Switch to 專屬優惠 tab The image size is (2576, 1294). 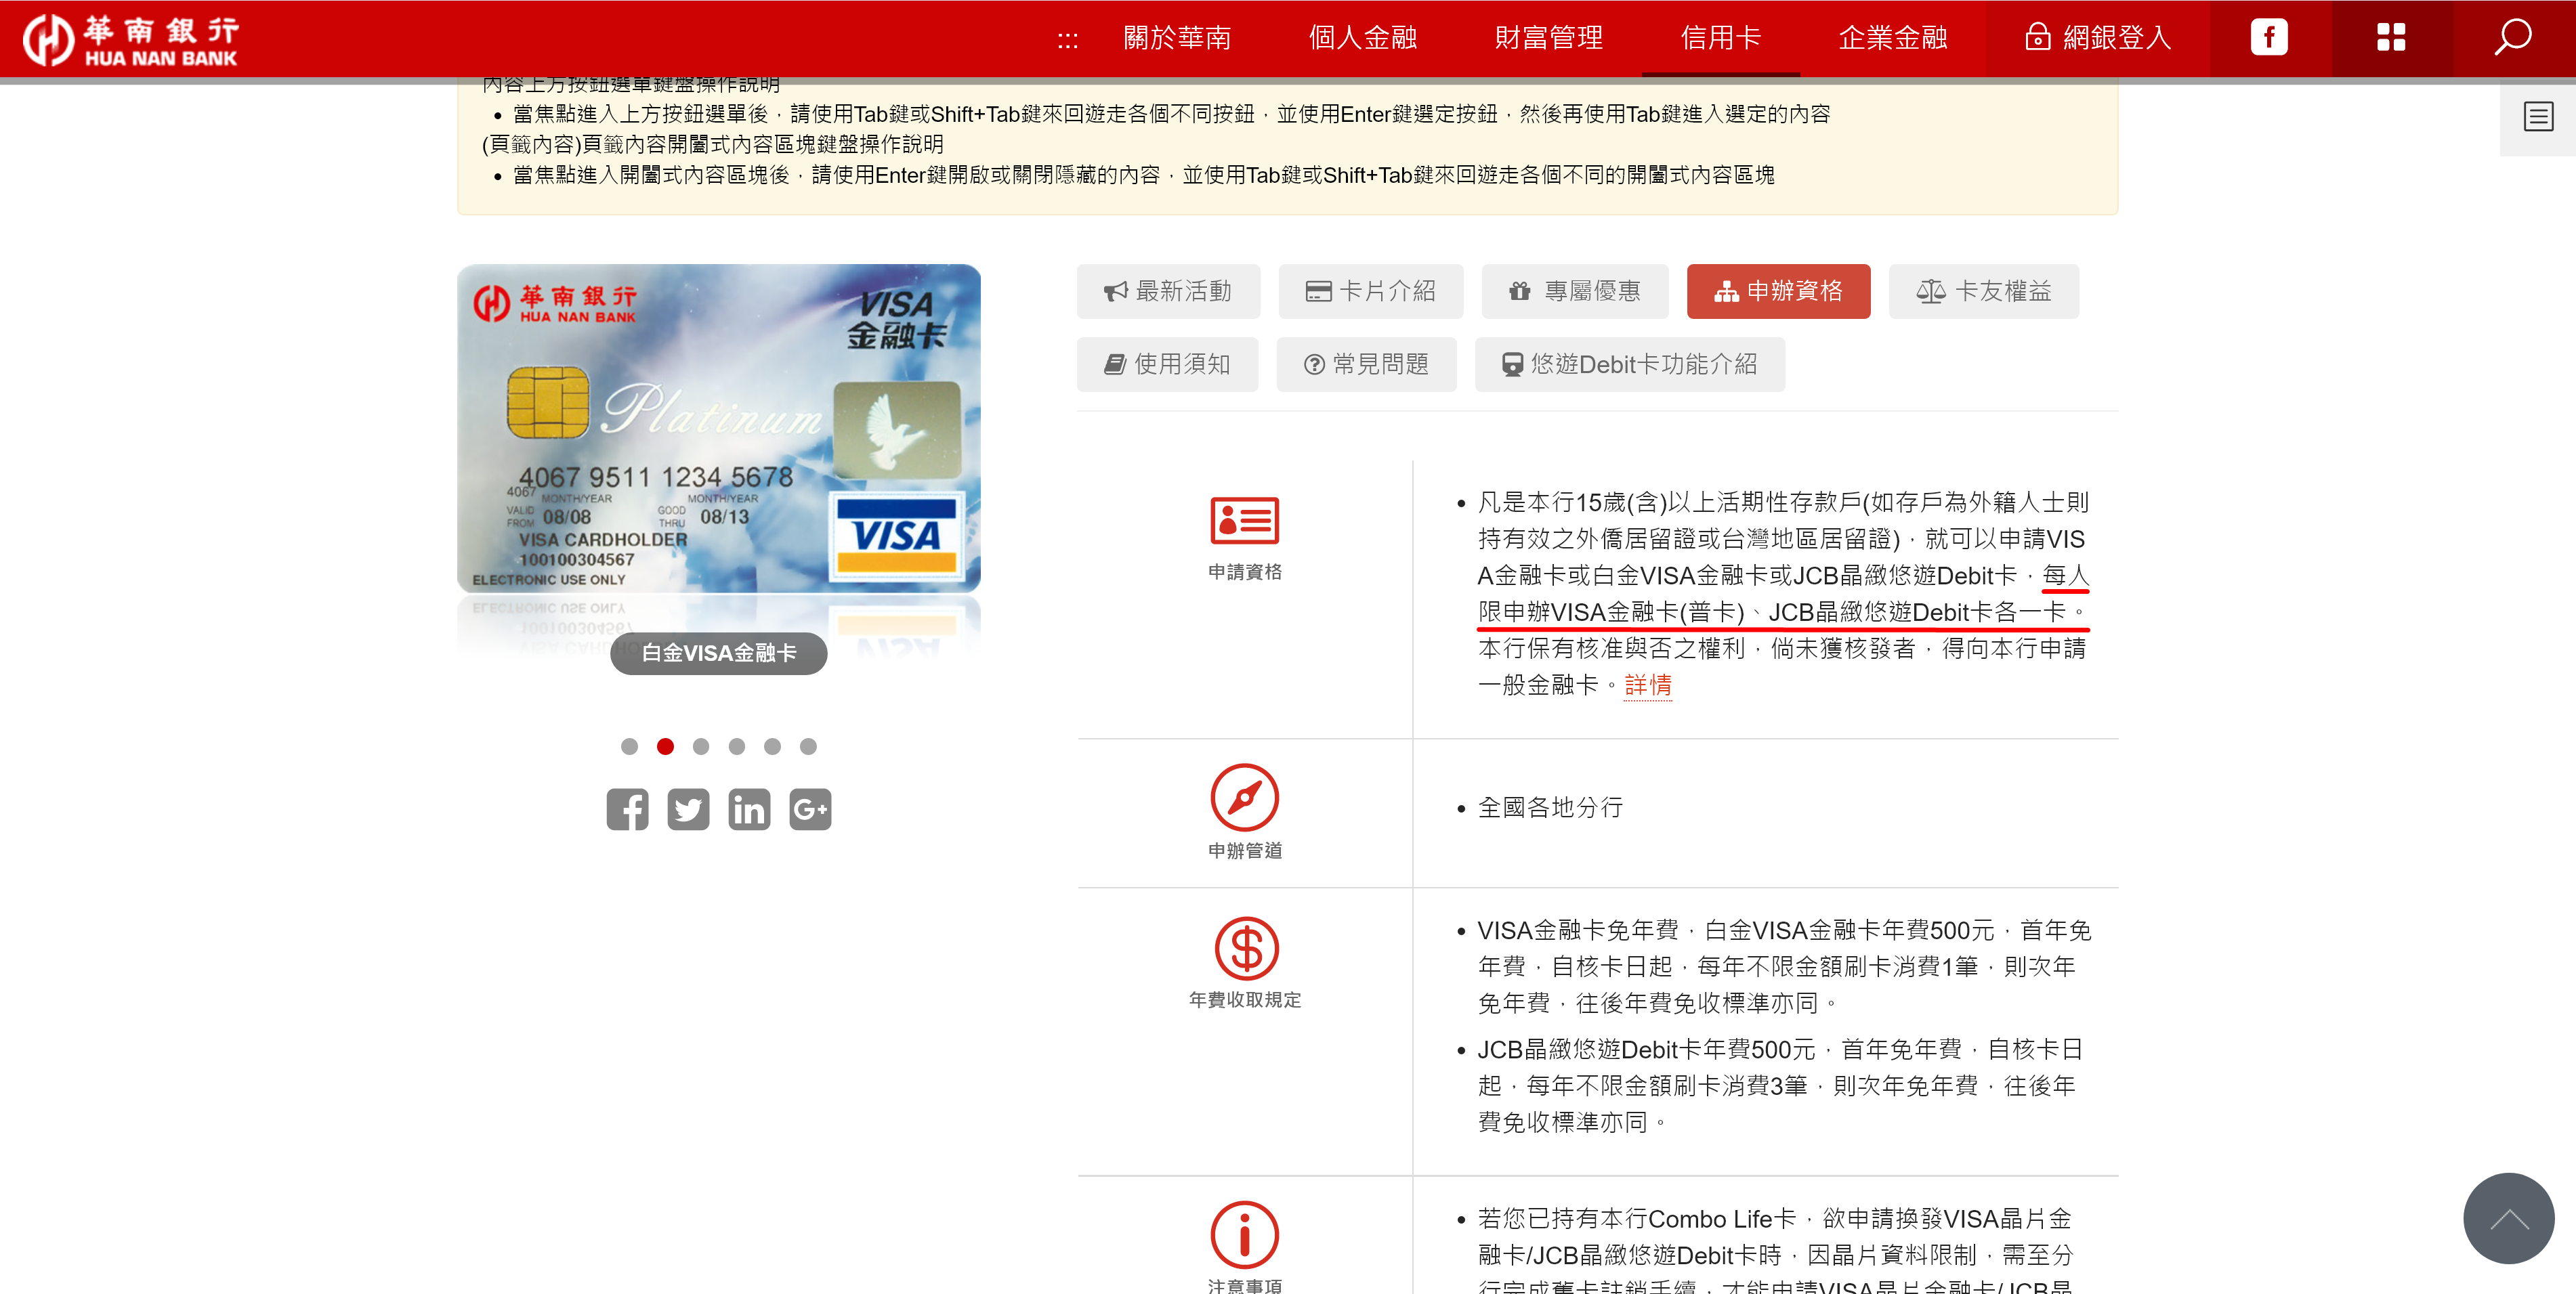(1574, 291)
